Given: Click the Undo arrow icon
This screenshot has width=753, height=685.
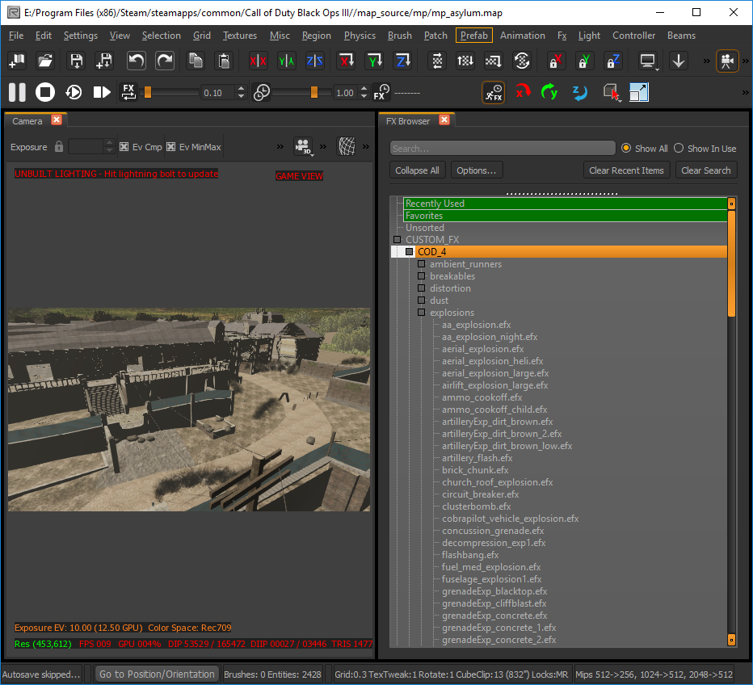Looking at the screenshot, I should (136, 61).
